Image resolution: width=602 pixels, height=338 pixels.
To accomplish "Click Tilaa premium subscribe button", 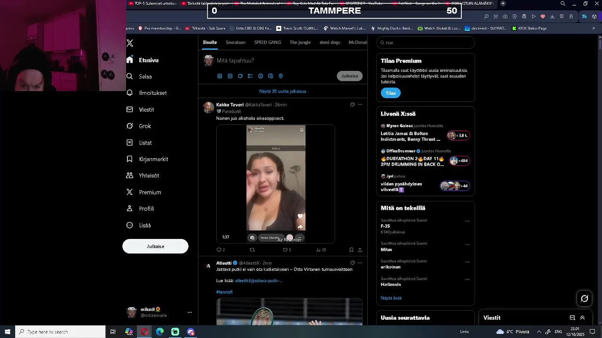I will pos(390,93).
